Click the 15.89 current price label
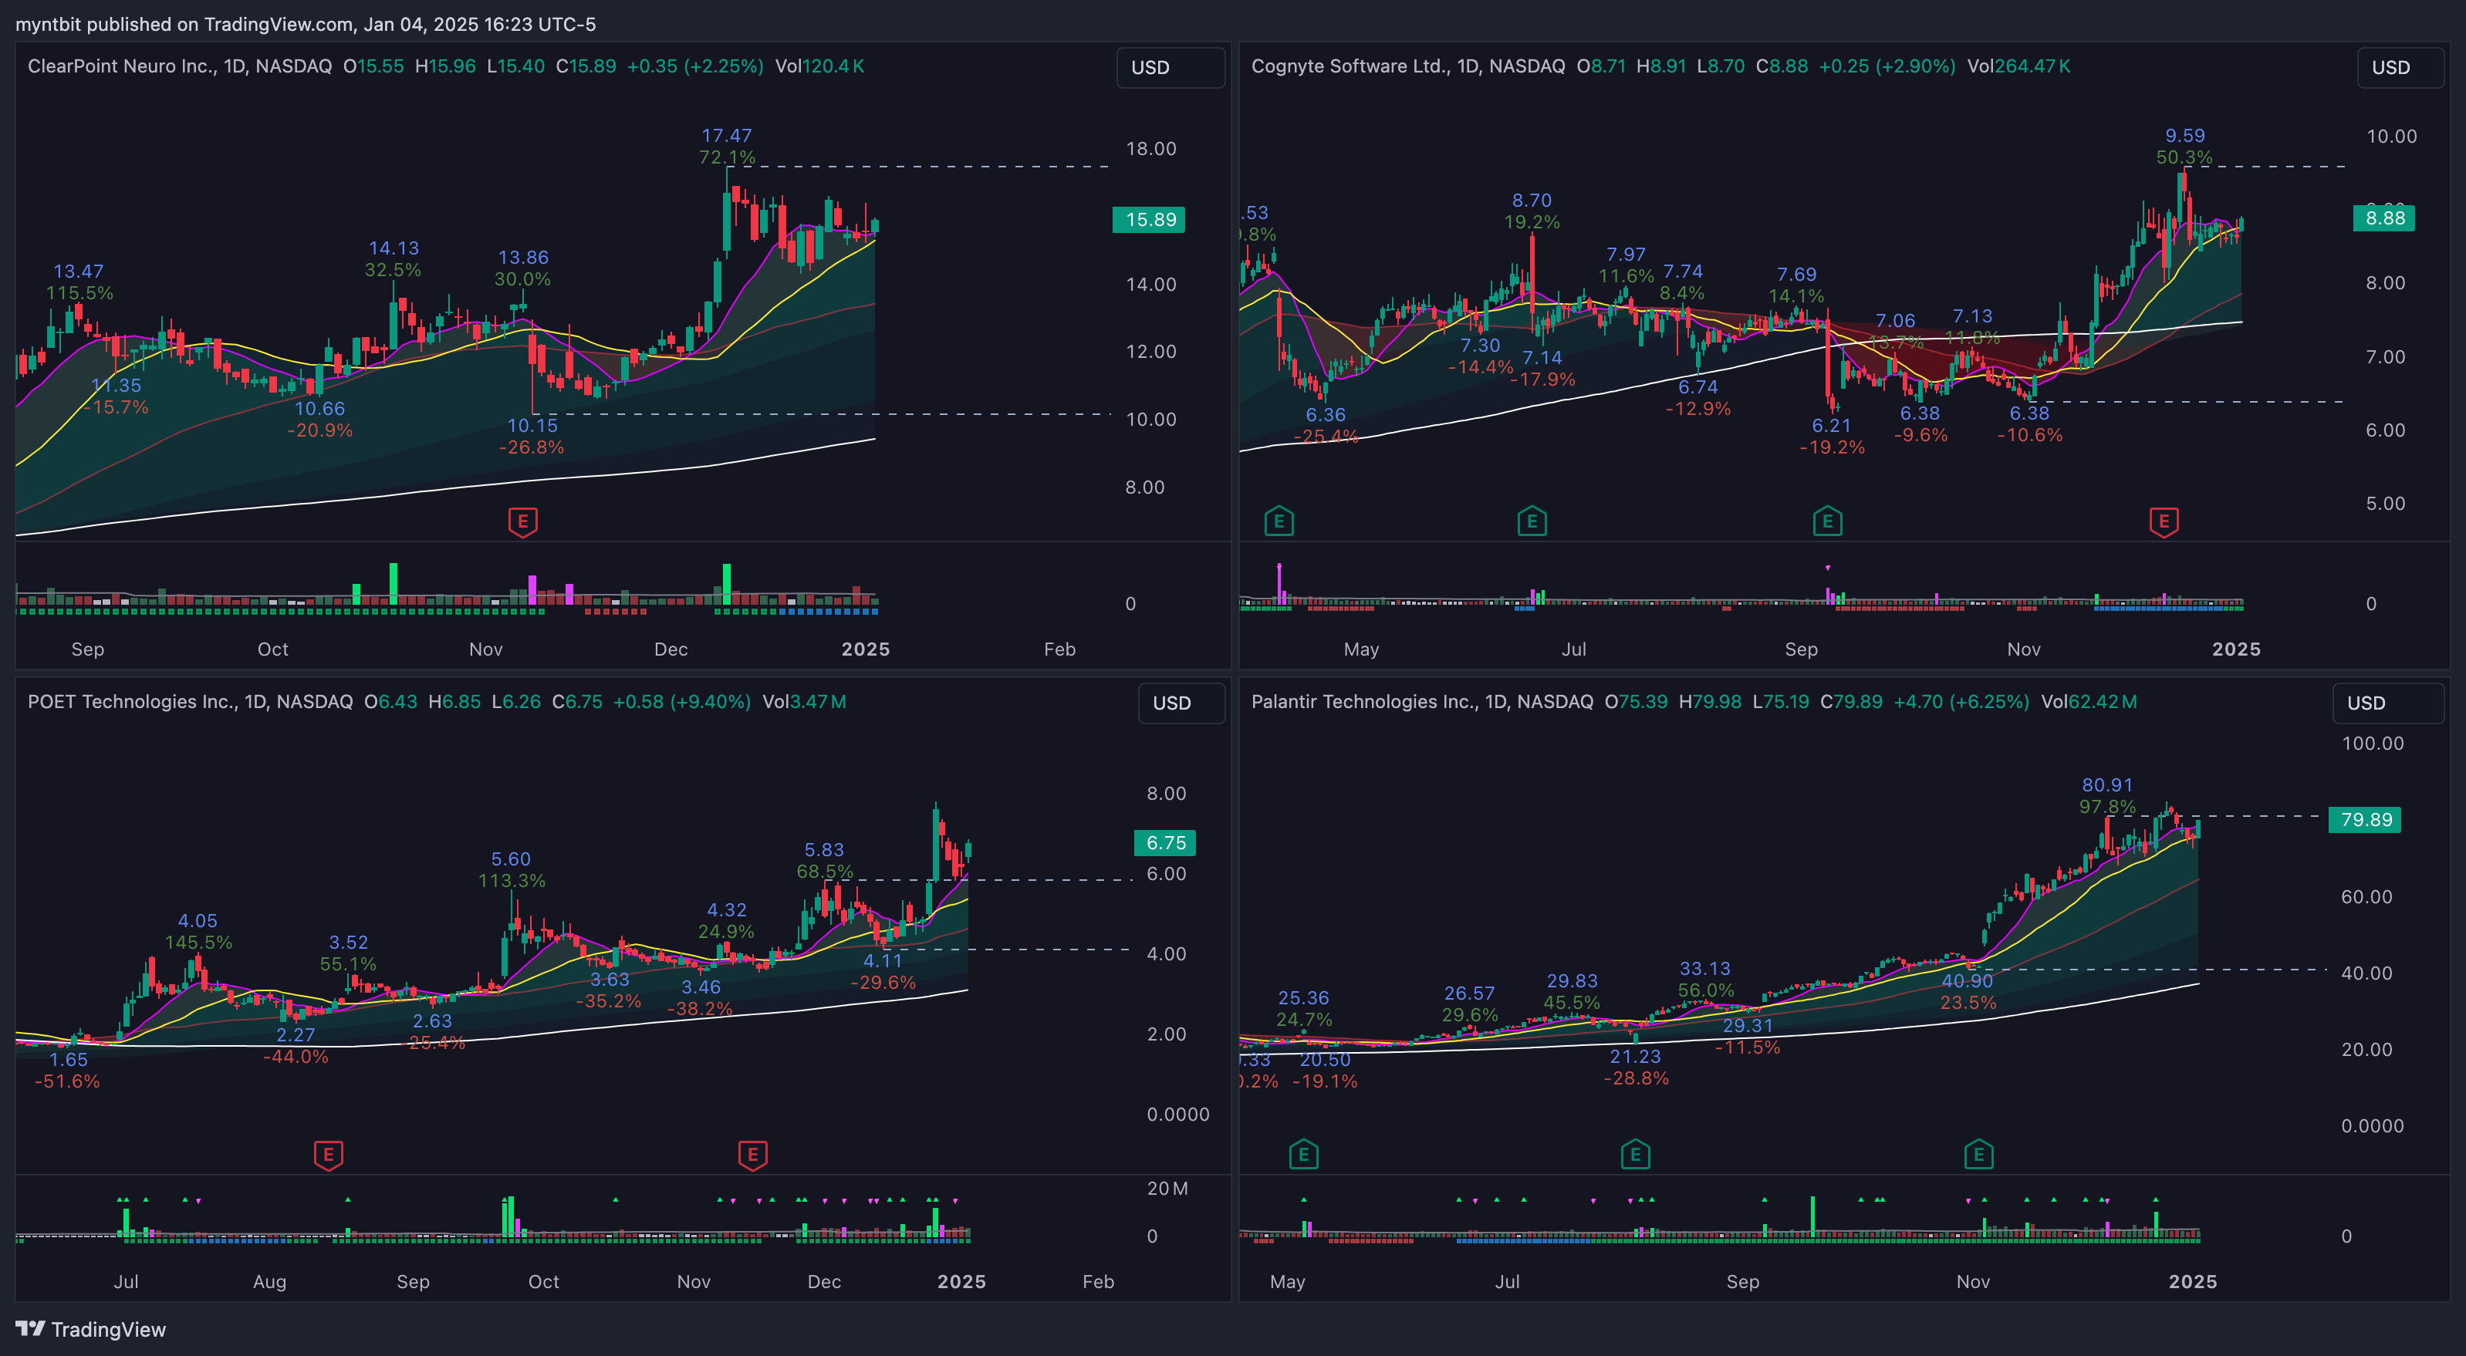The image size is (2466, 1356). point(1149,219)
